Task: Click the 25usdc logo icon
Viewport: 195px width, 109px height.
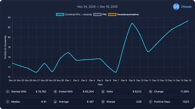Action: (x=176, y=7)
